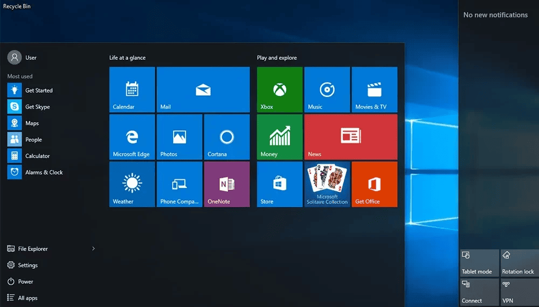The height and width of the screenshot is (307, 539).
Task: Click the Most used heading
Action: [20, 76]
